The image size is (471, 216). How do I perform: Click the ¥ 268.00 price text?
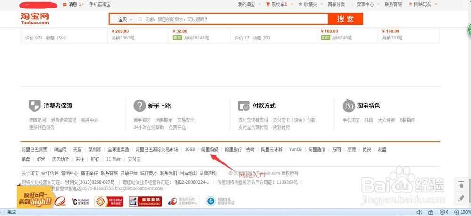point(120,31)
